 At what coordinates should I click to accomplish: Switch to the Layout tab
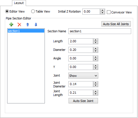[x=19, y=3]
